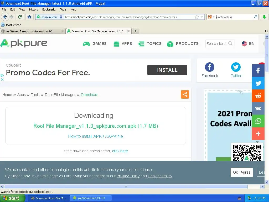Accept cookies with Ok I Agree
This screenshot has width=269, height=202.
point(242,172)
